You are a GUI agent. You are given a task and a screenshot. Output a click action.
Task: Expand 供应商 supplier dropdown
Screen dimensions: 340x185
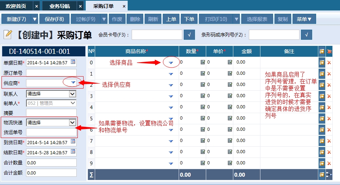[x=73, y=82]
